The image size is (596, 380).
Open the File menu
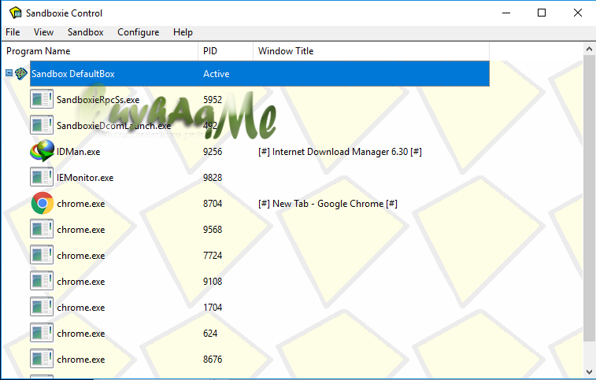click(13, 32)
